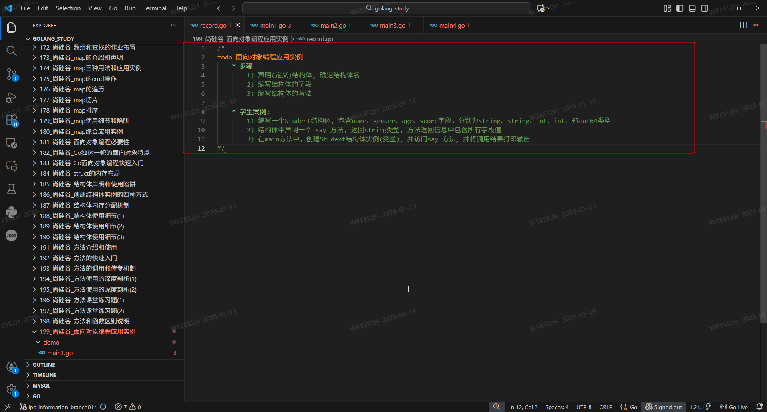Click the zoom magnifier in status bar
This screenshot has width=767, height=412.
[496, 407]
